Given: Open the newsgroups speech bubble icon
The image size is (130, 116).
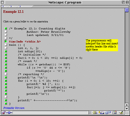Looking at the screenshot, I should (108, 112).
